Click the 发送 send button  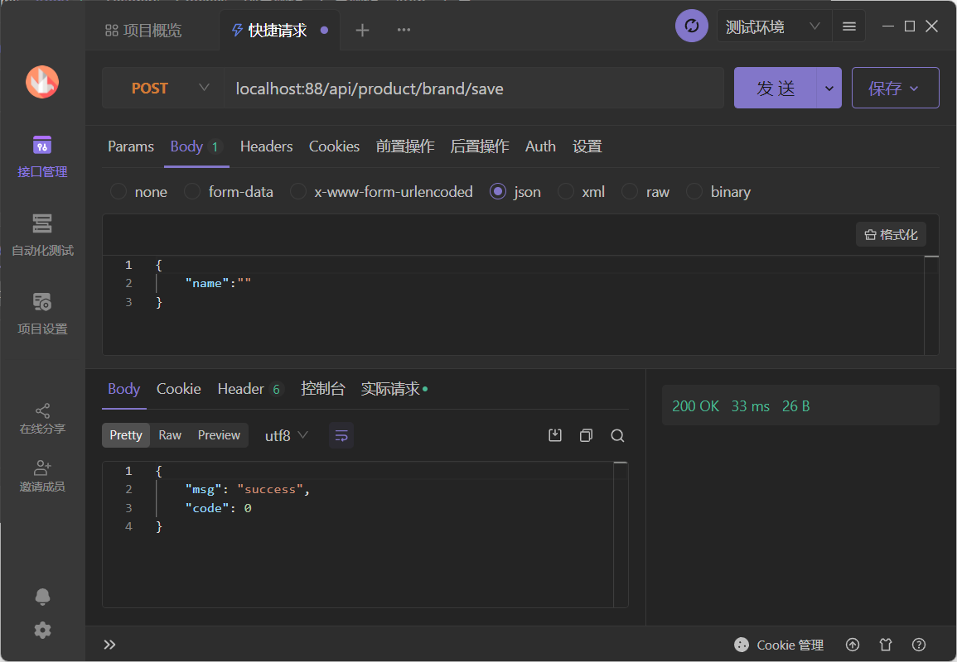click(775, 89)
